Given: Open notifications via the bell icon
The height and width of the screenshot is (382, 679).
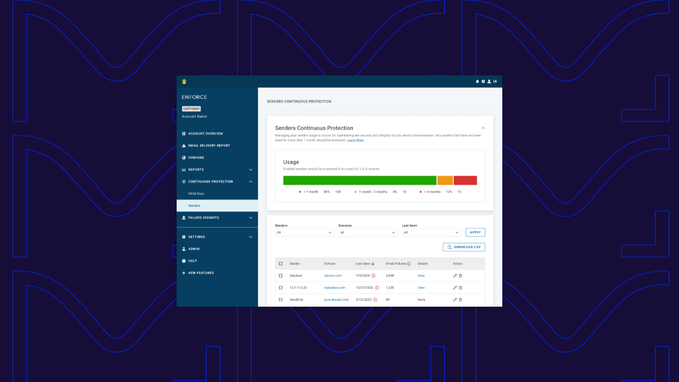Looking at the screenshot, I should [x=476, y=81].
